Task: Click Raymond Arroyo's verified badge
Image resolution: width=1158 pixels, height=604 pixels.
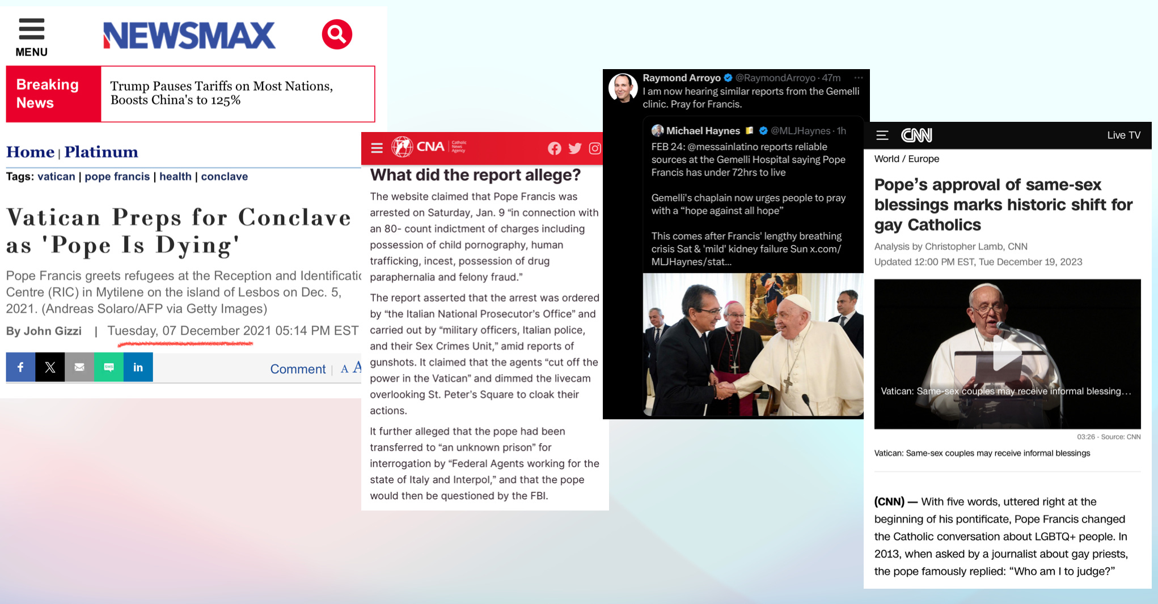Action: click(x=728, y=78)
